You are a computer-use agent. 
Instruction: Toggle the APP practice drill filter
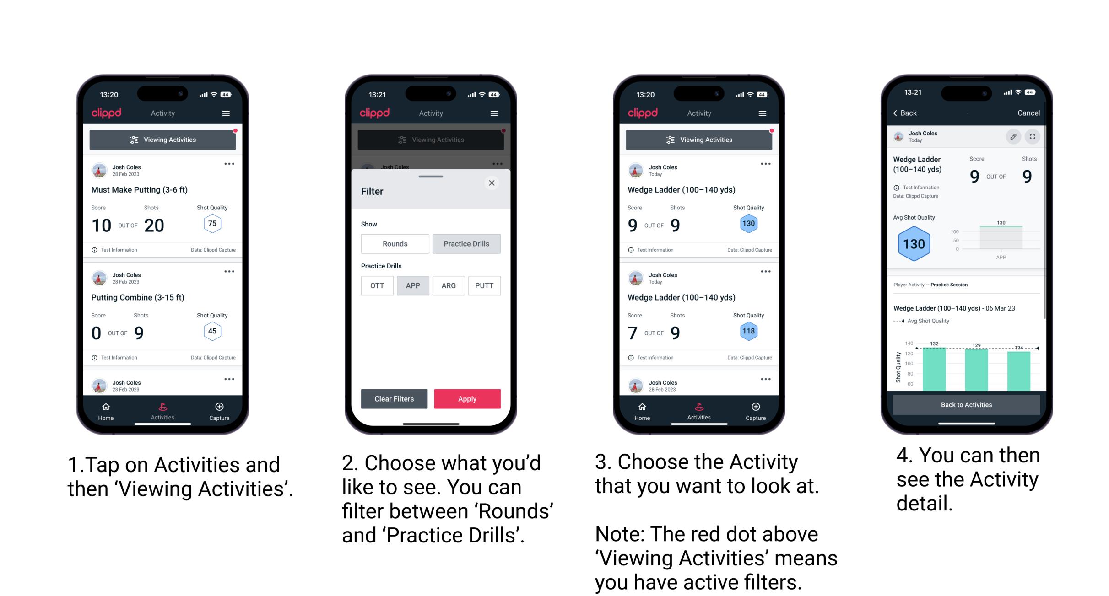coord(413,285)
